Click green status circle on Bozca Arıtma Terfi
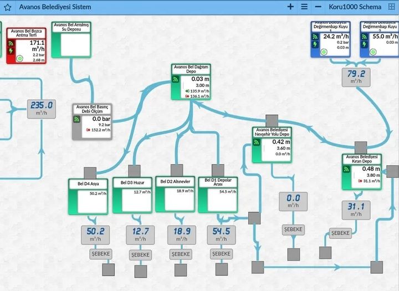The width and height of the screenshot is (399, 291). pyautogui.click(x=19, y=58)
